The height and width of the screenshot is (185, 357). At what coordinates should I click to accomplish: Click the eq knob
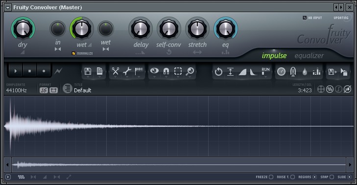click(225, 29)
